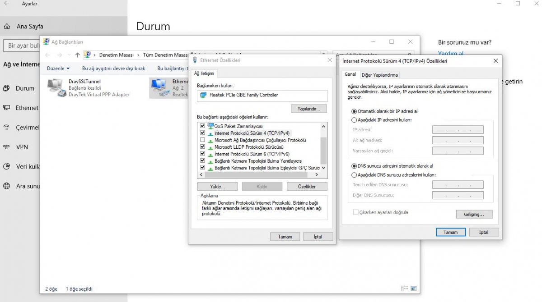Uncheck QoS Paket Zamanlayıcısı checkbox
Viewport: 542px width, 302px height.
[x=202, y=126]
